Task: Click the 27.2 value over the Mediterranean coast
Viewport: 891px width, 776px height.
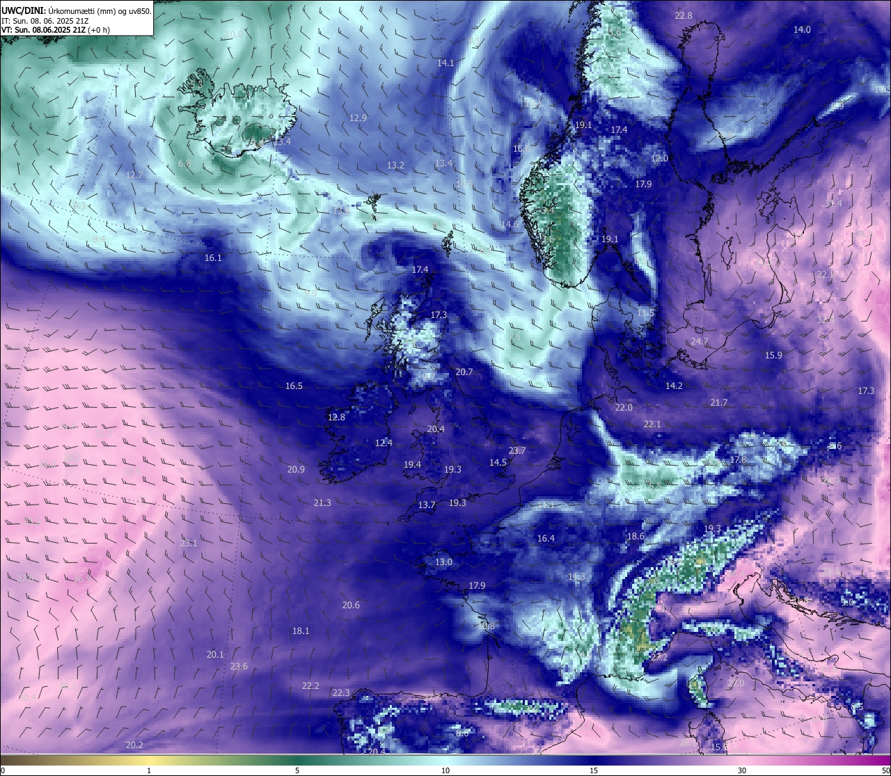Action: coord(659,657)
